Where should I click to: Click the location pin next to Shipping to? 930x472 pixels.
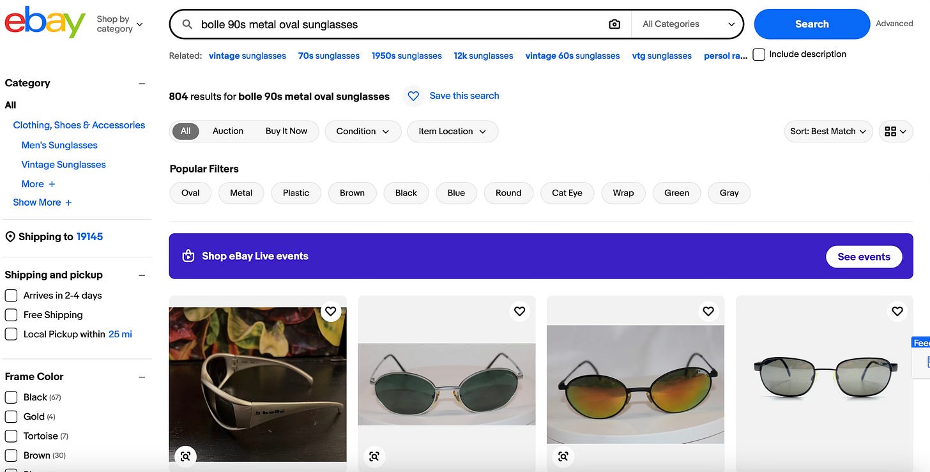click(x=10, y=237)
